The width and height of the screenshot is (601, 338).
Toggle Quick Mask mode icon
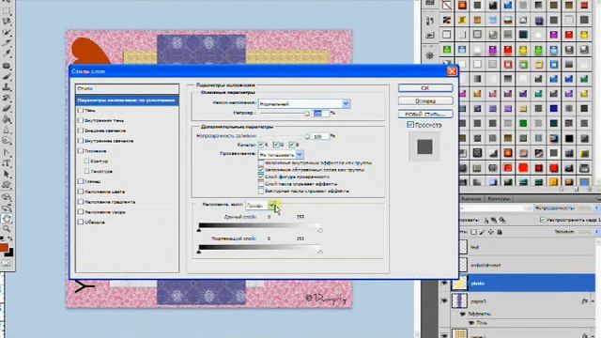point(7,264)
